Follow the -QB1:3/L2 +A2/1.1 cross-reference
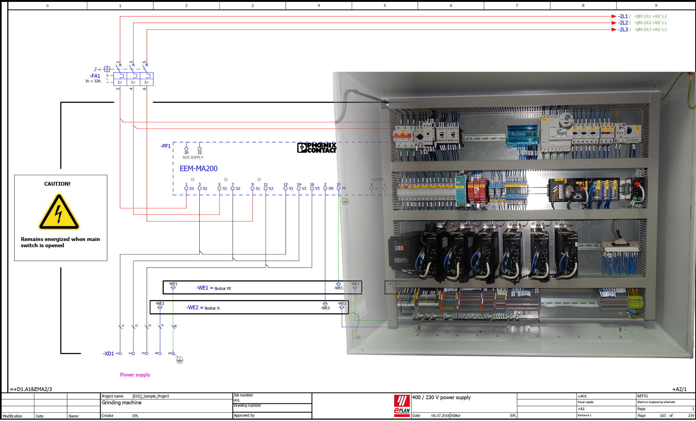Screen dimensions: 696x421 tap(650, 23)
